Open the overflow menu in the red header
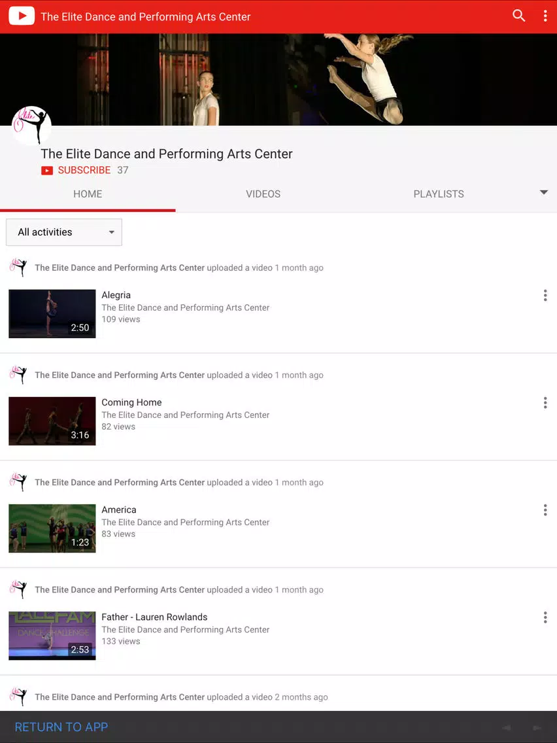This screenshot has height=743, width=557. point(545,16)
